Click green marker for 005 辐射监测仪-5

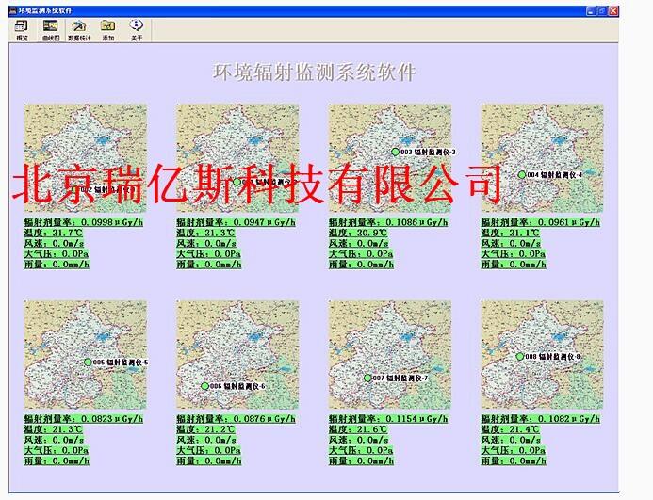pos(88,363)
